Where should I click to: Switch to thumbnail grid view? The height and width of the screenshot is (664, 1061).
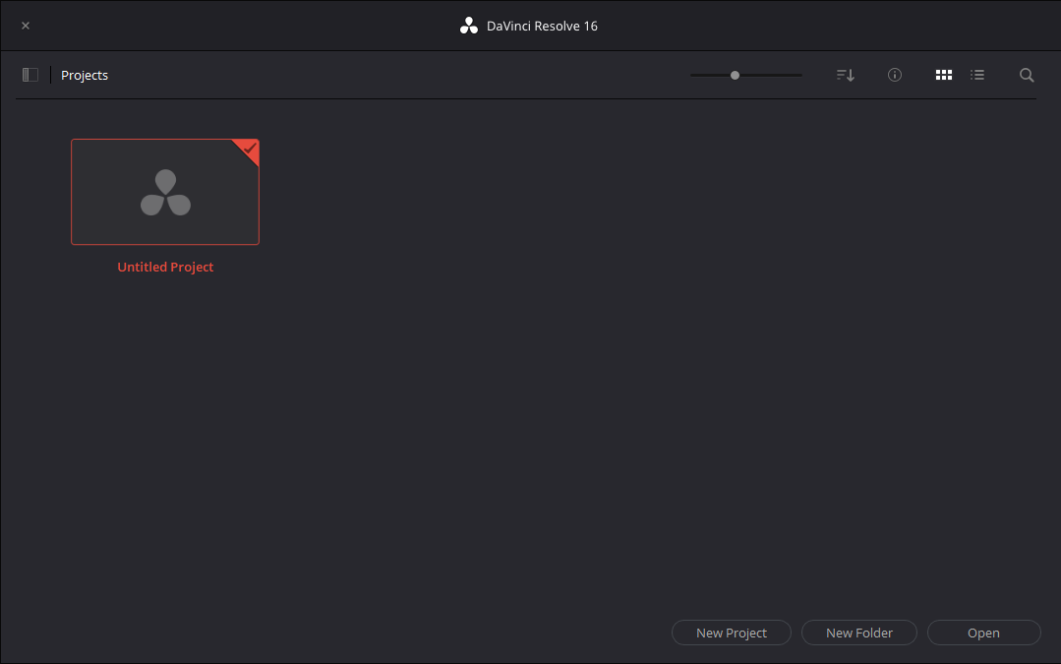[x=943, y=75]
